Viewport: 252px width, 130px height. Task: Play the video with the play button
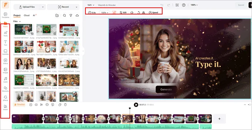pyautogui.click(x=136, y=105)
